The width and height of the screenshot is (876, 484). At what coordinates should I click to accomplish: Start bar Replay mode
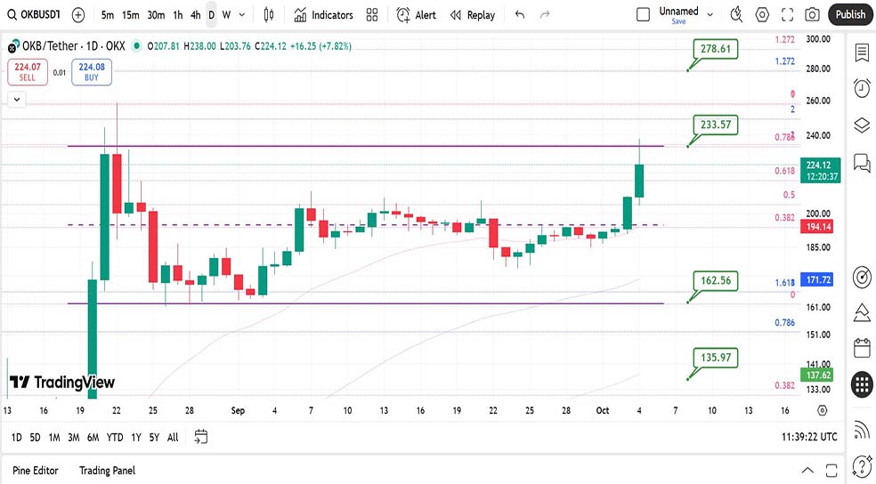[472, 15]
